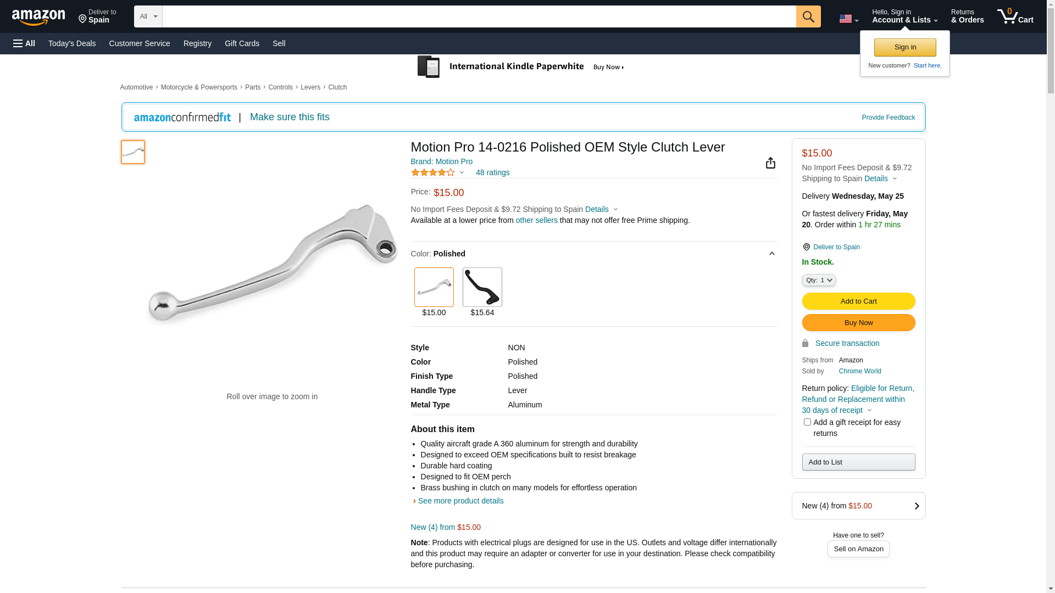Open the country flag language selector
The width and height of the screenshot is (1055, 593).
click(x=848, y=19)
